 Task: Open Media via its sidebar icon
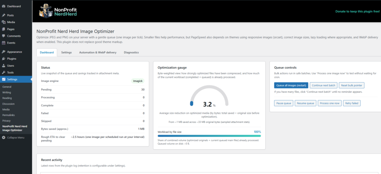pos(4,22)
